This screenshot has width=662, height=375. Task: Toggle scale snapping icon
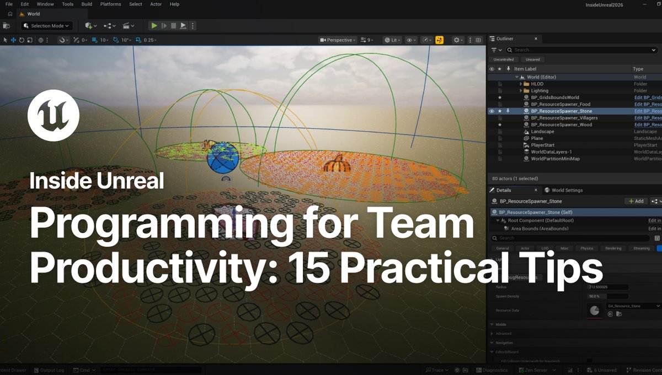[x=139, y=40]
